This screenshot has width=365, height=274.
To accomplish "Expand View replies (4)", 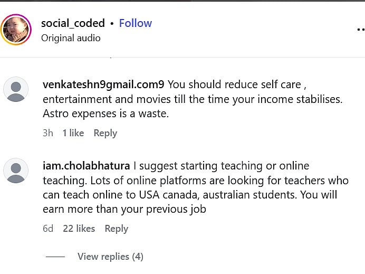I will [x=110, y=257].
